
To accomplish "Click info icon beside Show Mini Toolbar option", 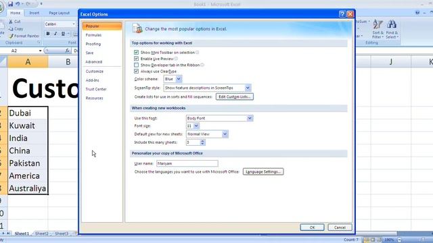I will pyautogui.click(x=197, y=53).
